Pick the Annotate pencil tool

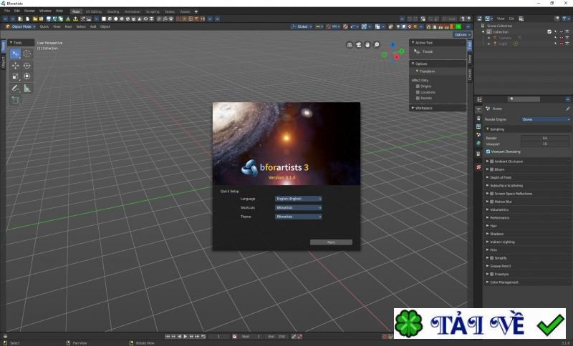tap(16, 88)
